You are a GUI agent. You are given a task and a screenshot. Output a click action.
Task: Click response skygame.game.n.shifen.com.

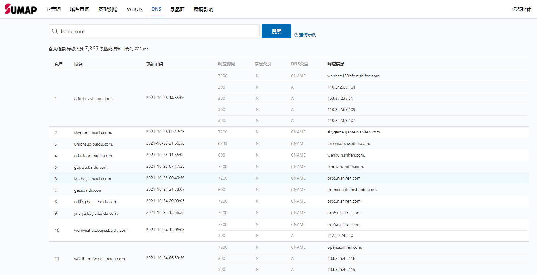(354, 132)
